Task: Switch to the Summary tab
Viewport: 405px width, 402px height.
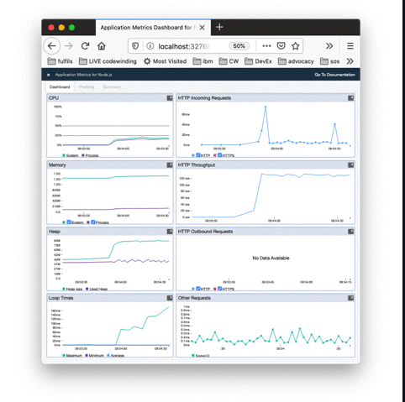Action: coord(112,86)
